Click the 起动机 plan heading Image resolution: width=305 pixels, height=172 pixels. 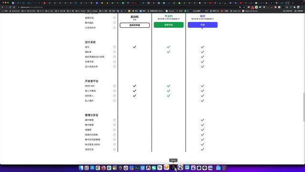click(134, 17)
